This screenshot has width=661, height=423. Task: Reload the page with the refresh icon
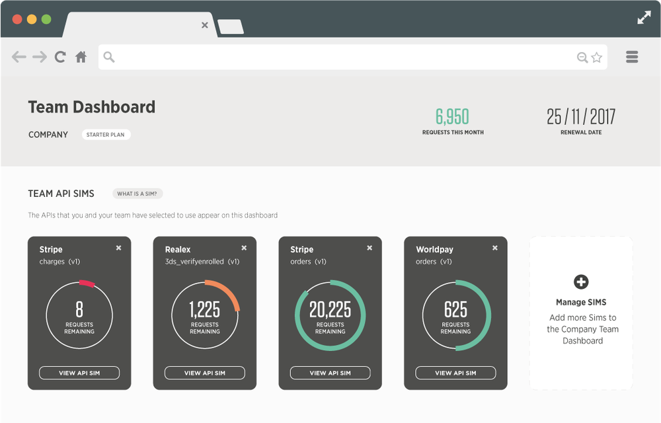point(60,57)
